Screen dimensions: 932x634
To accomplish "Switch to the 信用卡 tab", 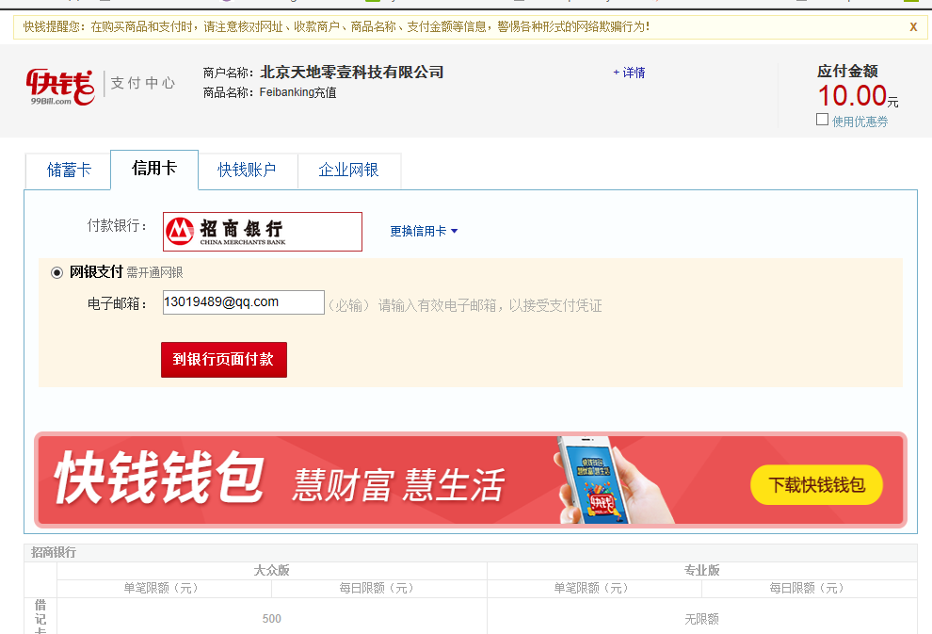I will point(154,169).
